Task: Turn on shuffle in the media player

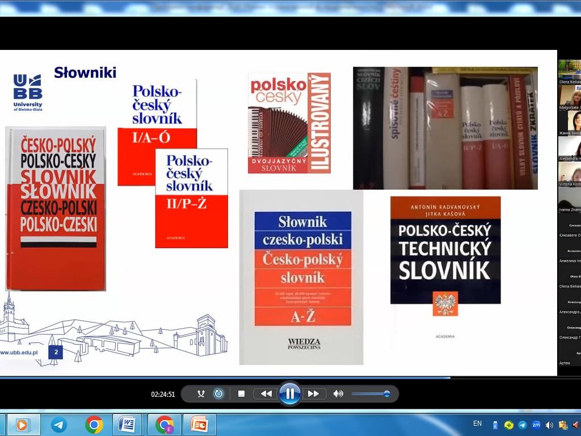Action: point(201,394)
